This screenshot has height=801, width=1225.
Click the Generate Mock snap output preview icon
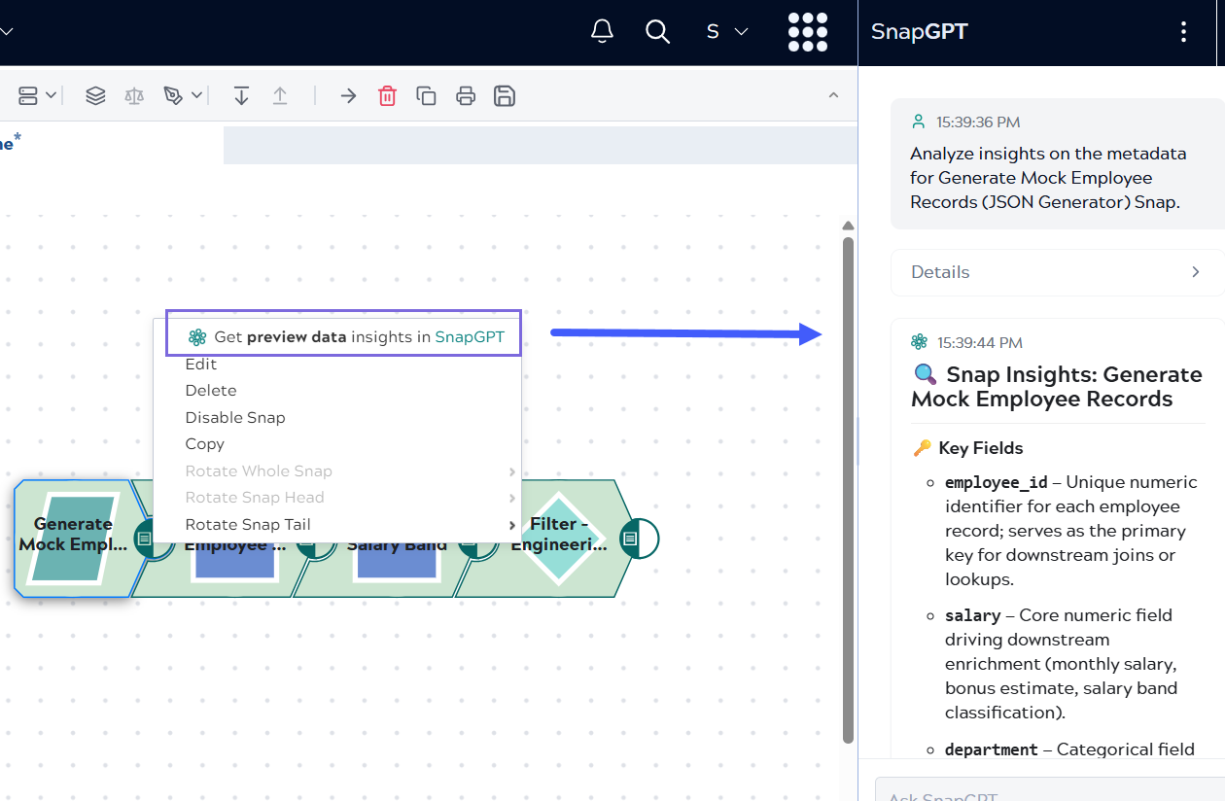(144, 538)
